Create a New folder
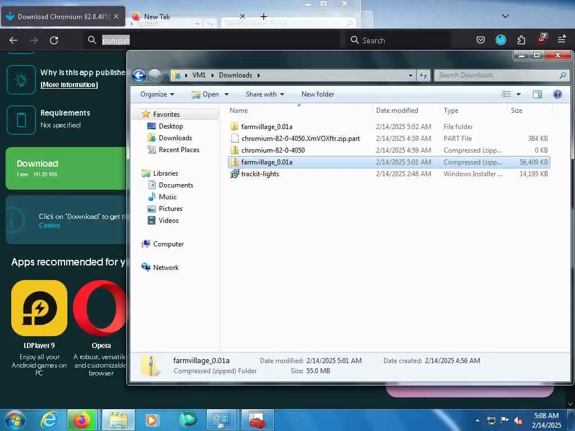575x431 pixels. coord(318,94)
